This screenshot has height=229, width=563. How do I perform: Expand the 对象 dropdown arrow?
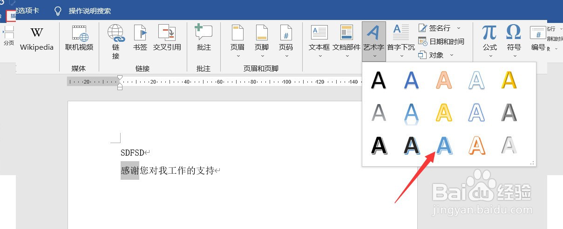[452, 55]
